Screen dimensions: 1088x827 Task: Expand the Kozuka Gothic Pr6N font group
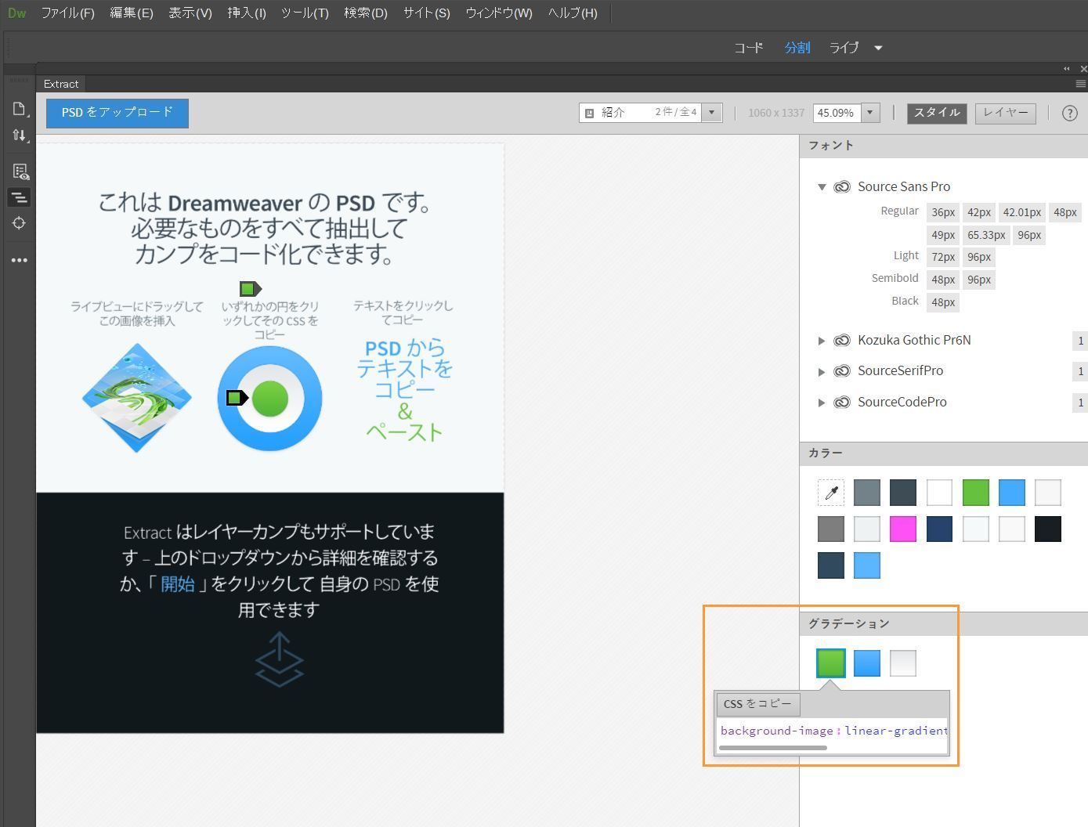pyautogui.click(x=822, y=340)
